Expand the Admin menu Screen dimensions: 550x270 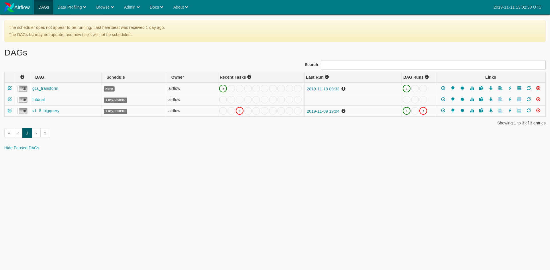click(132, 7)
